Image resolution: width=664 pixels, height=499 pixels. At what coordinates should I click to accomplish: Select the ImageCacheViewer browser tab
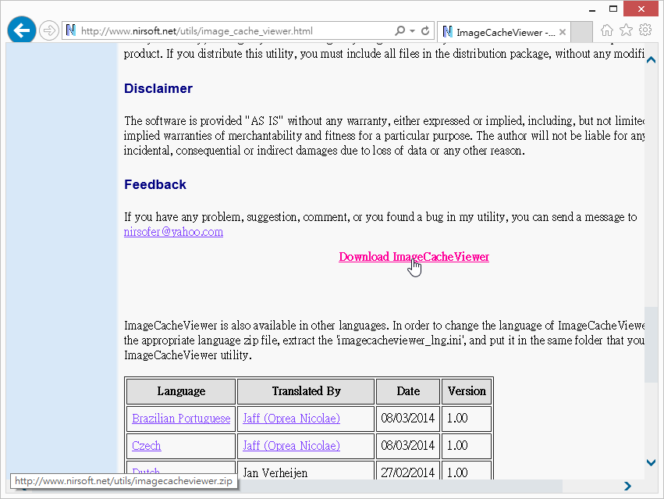(503, 32)
